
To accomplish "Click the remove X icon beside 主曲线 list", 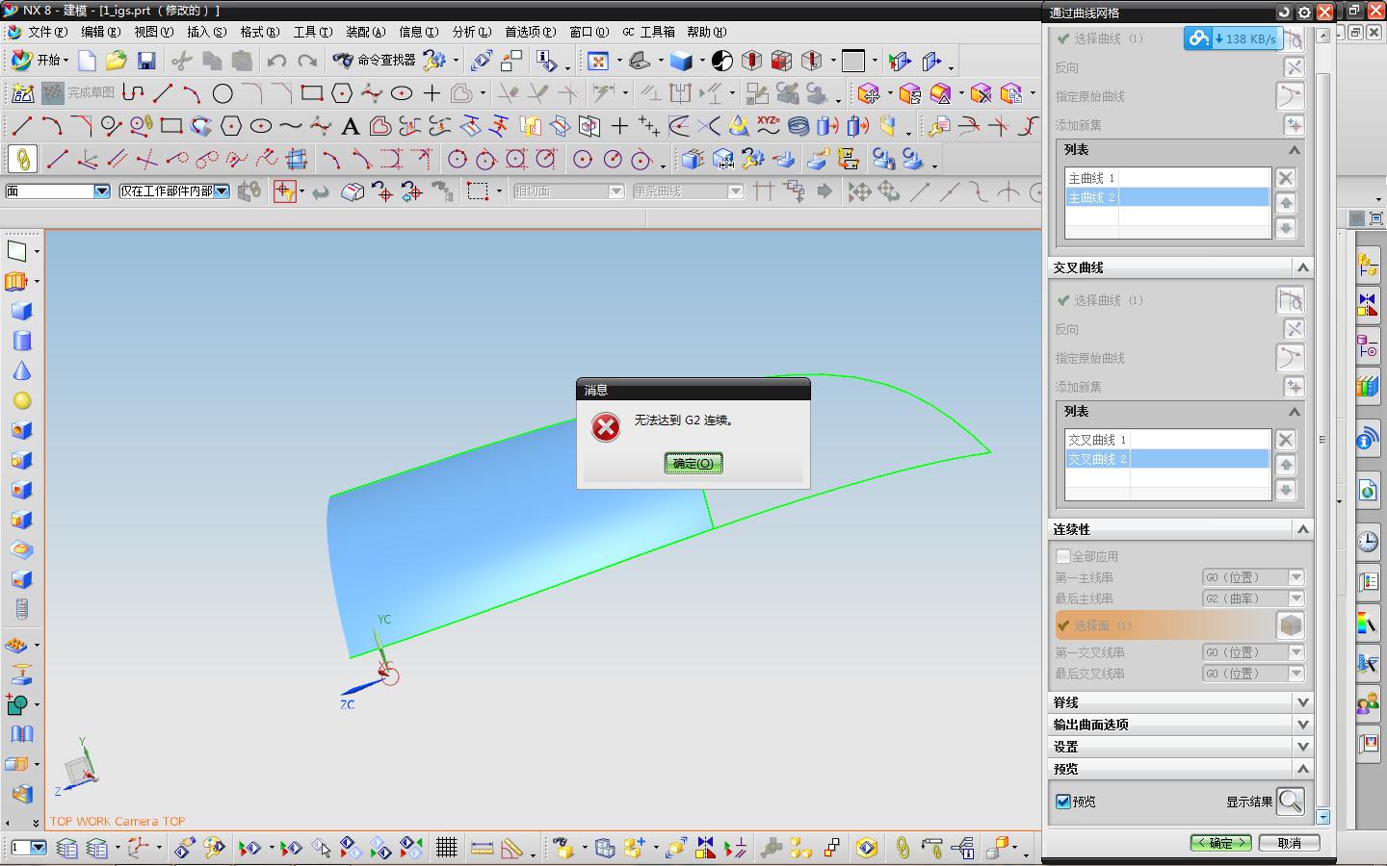I will tap(1285, 178).
